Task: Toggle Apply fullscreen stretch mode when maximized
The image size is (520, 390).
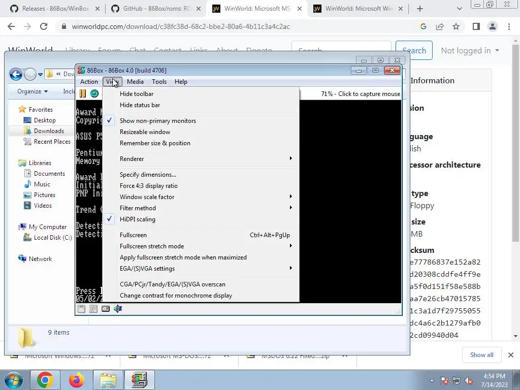Action: (x=201, y=257)
